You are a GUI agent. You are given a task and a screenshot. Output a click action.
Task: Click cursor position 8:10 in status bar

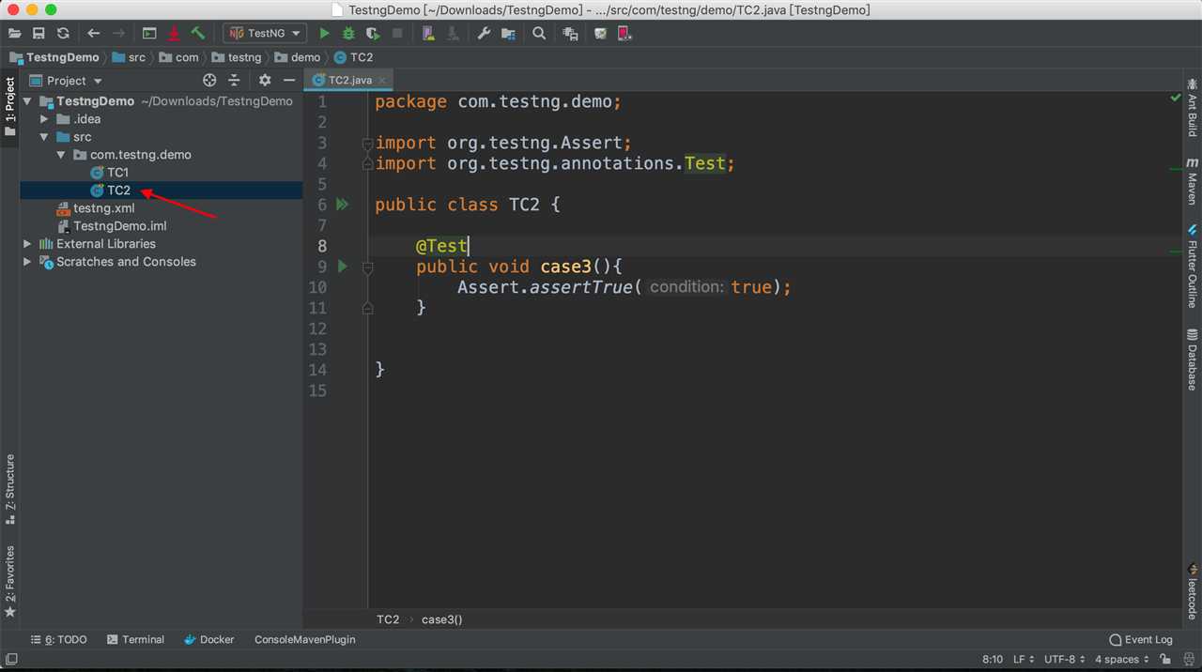pyautogui.click(x=993, y=659)
